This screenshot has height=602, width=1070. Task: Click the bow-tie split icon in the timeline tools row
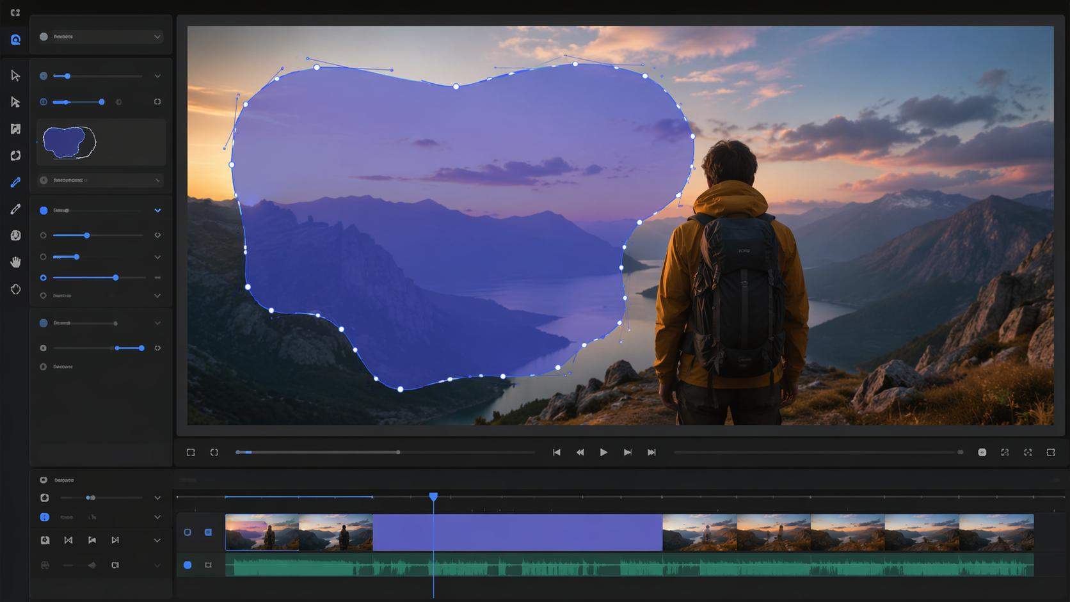click(x=68, y=541)
